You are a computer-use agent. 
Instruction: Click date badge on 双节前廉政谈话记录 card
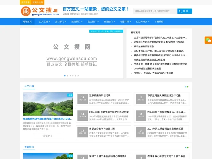[x=83, y=99]
